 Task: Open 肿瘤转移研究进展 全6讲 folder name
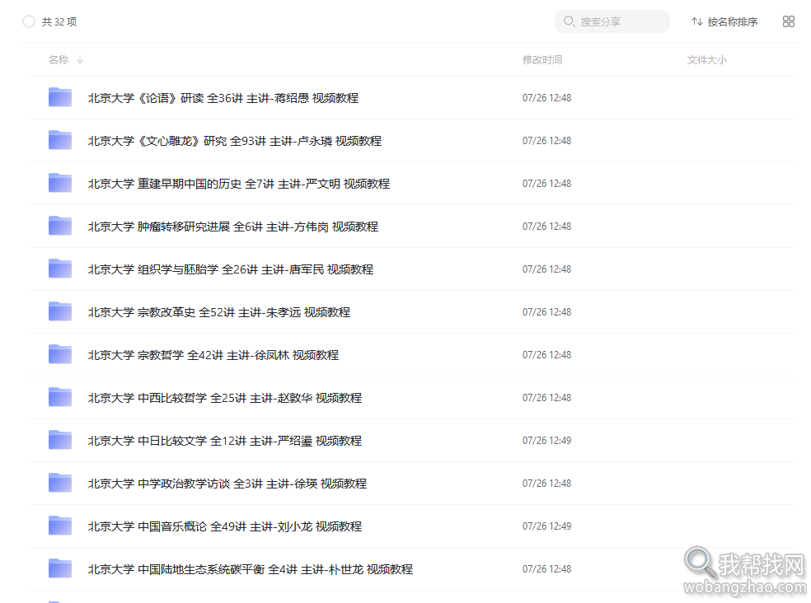tap(232, 227)
